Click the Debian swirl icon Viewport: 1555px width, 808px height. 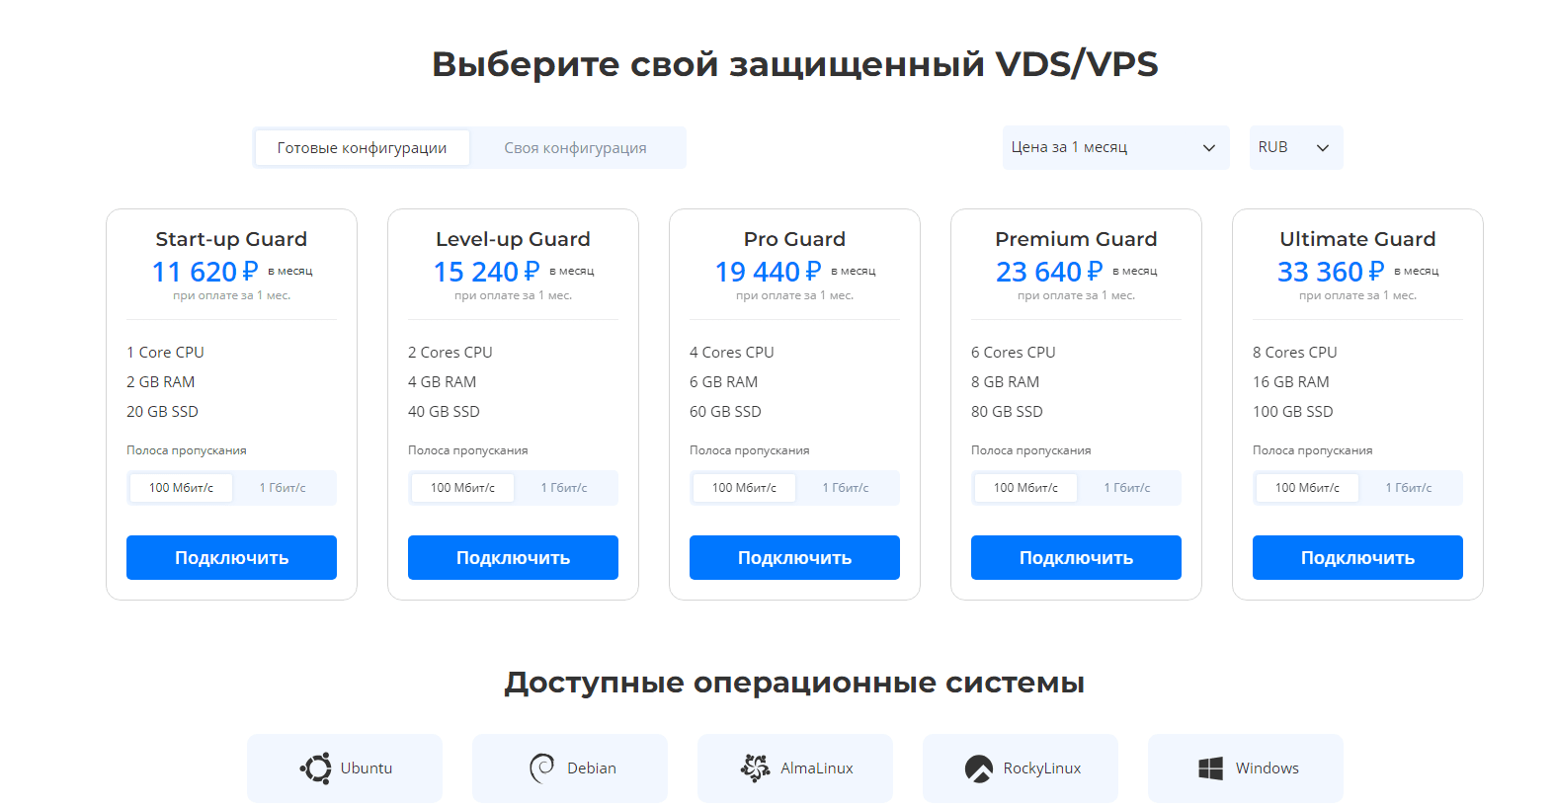click(x=541, y=768)
